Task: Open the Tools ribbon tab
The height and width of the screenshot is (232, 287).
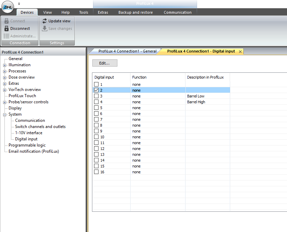Action: 83,12
